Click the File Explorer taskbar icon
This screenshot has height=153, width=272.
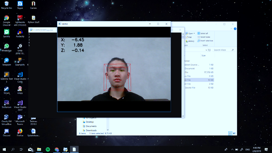tap(39, 149)
